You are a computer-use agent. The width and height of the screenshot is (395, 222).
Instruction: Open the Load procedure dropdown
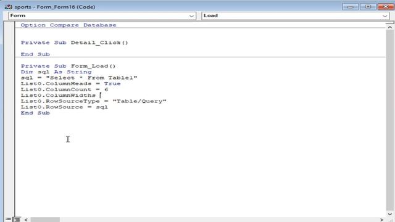pos(295,15)
